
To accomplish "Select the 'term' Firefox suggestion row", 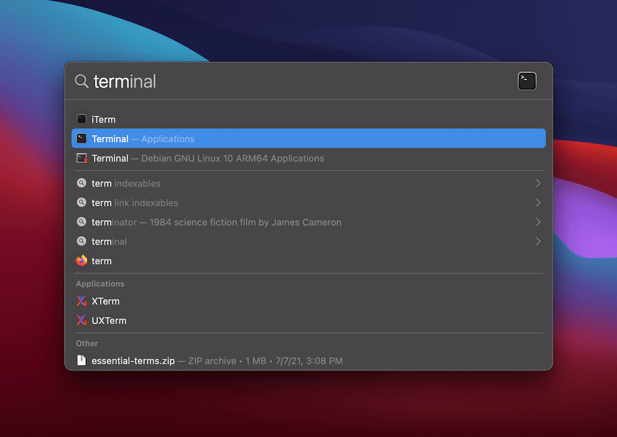I will tap(185, 261).
